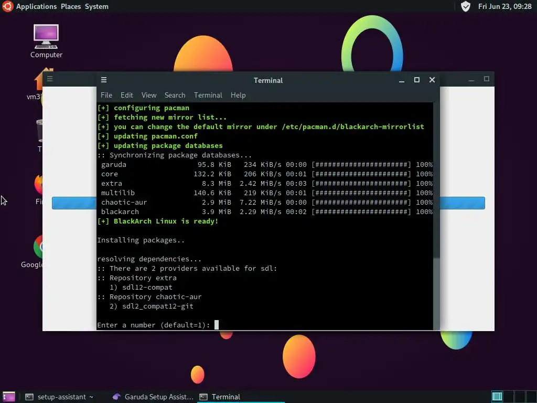Click the 'blackarch' database row
Screen dimensions: 537x403
point(266,212)
